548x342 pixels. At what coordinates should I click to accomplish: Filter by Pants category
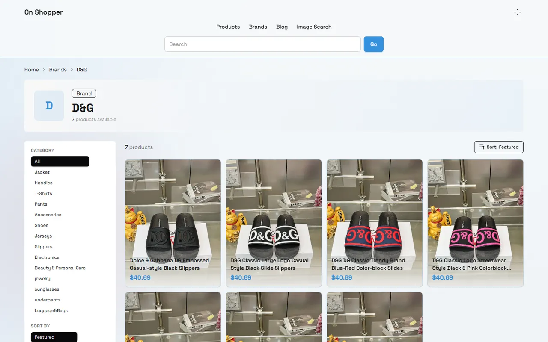click(x=41, y=204)
